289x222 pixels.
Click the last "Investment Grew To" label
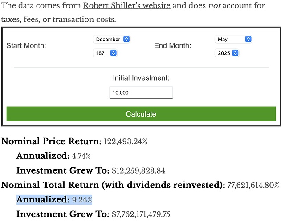63,214
